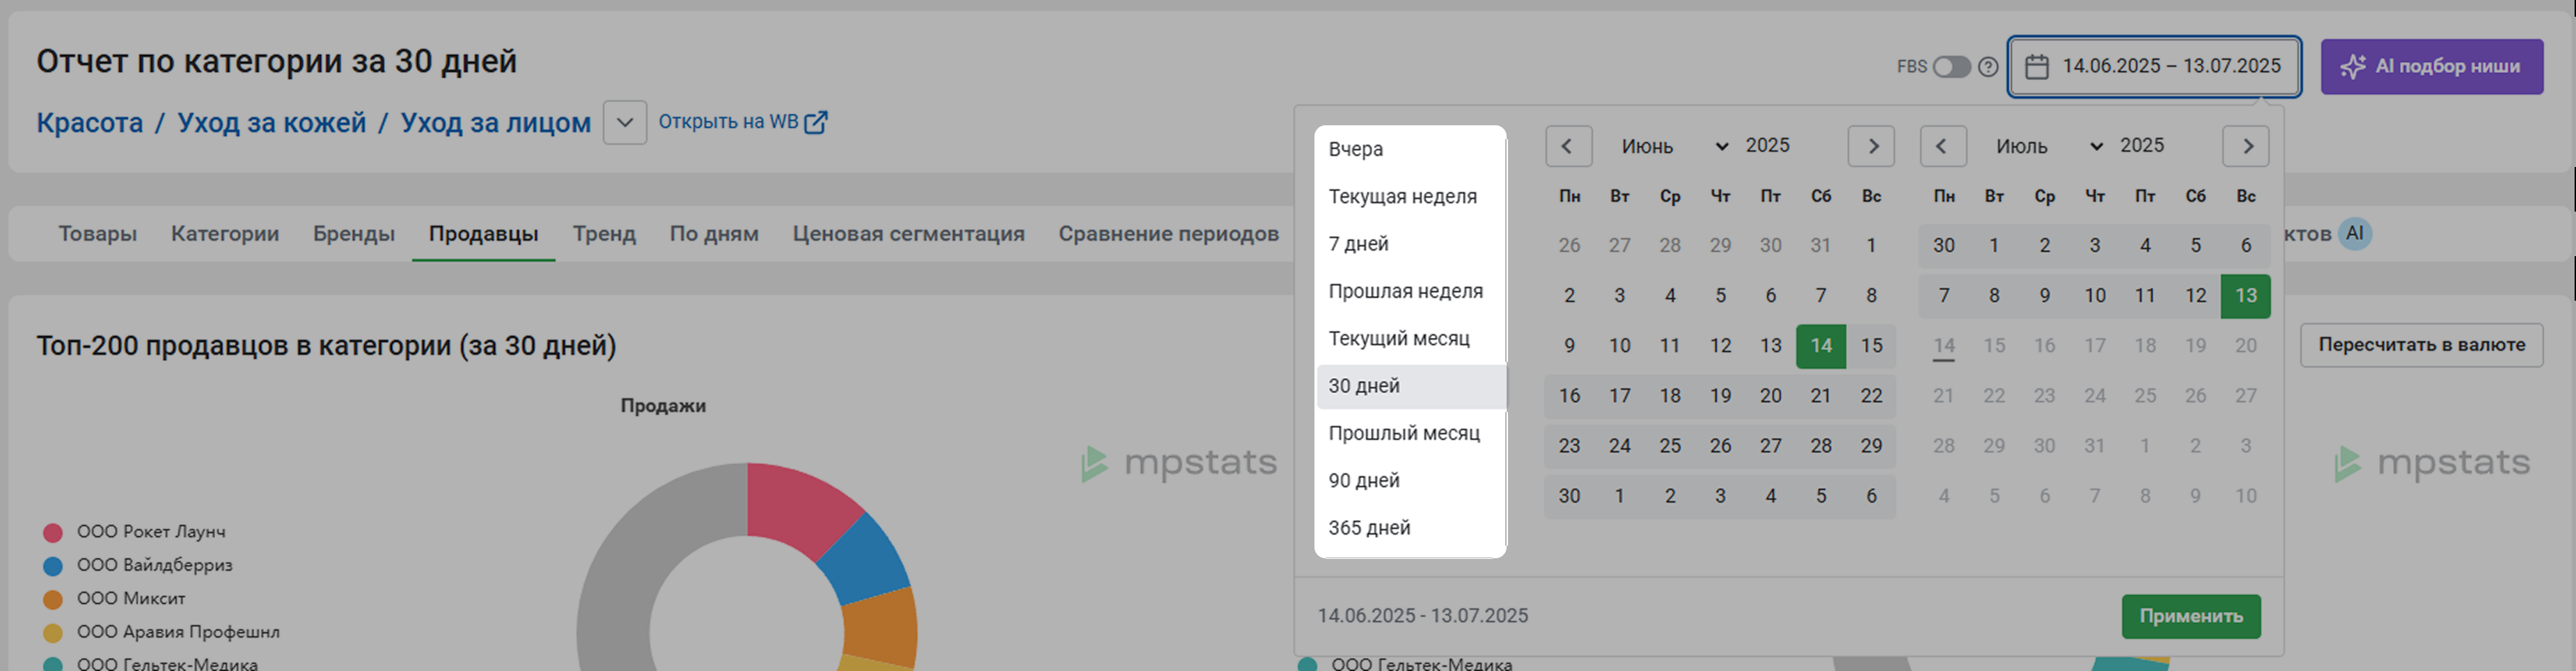Viewport: 2576px width, 671px height.
Task: Choose the 365 дней preset
Action: coord(1411,528)
